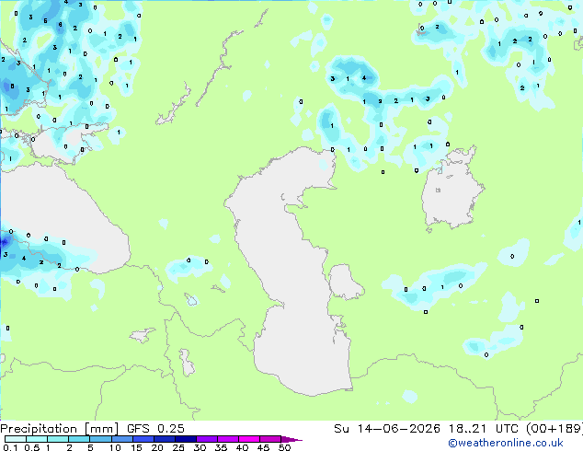The height and width of the screenshot is (451, 583).
Task: Click the 'Su 14-06-2026' date text
Action: pos(387,429)
